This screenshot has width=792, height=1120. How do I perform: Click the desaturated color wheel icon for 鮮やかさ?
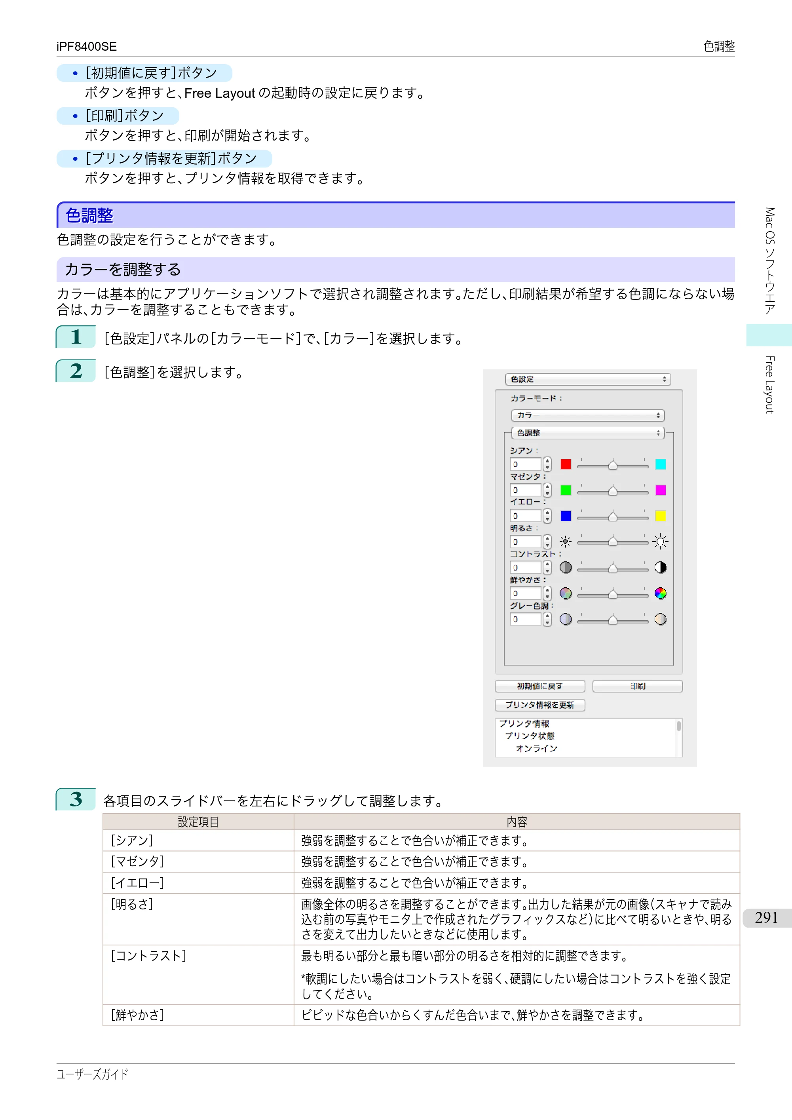[x=566, y=593]
